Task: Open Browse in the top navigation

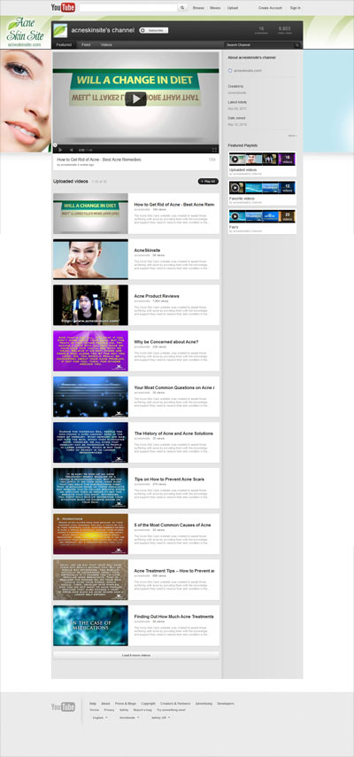Action: (198, 8)
